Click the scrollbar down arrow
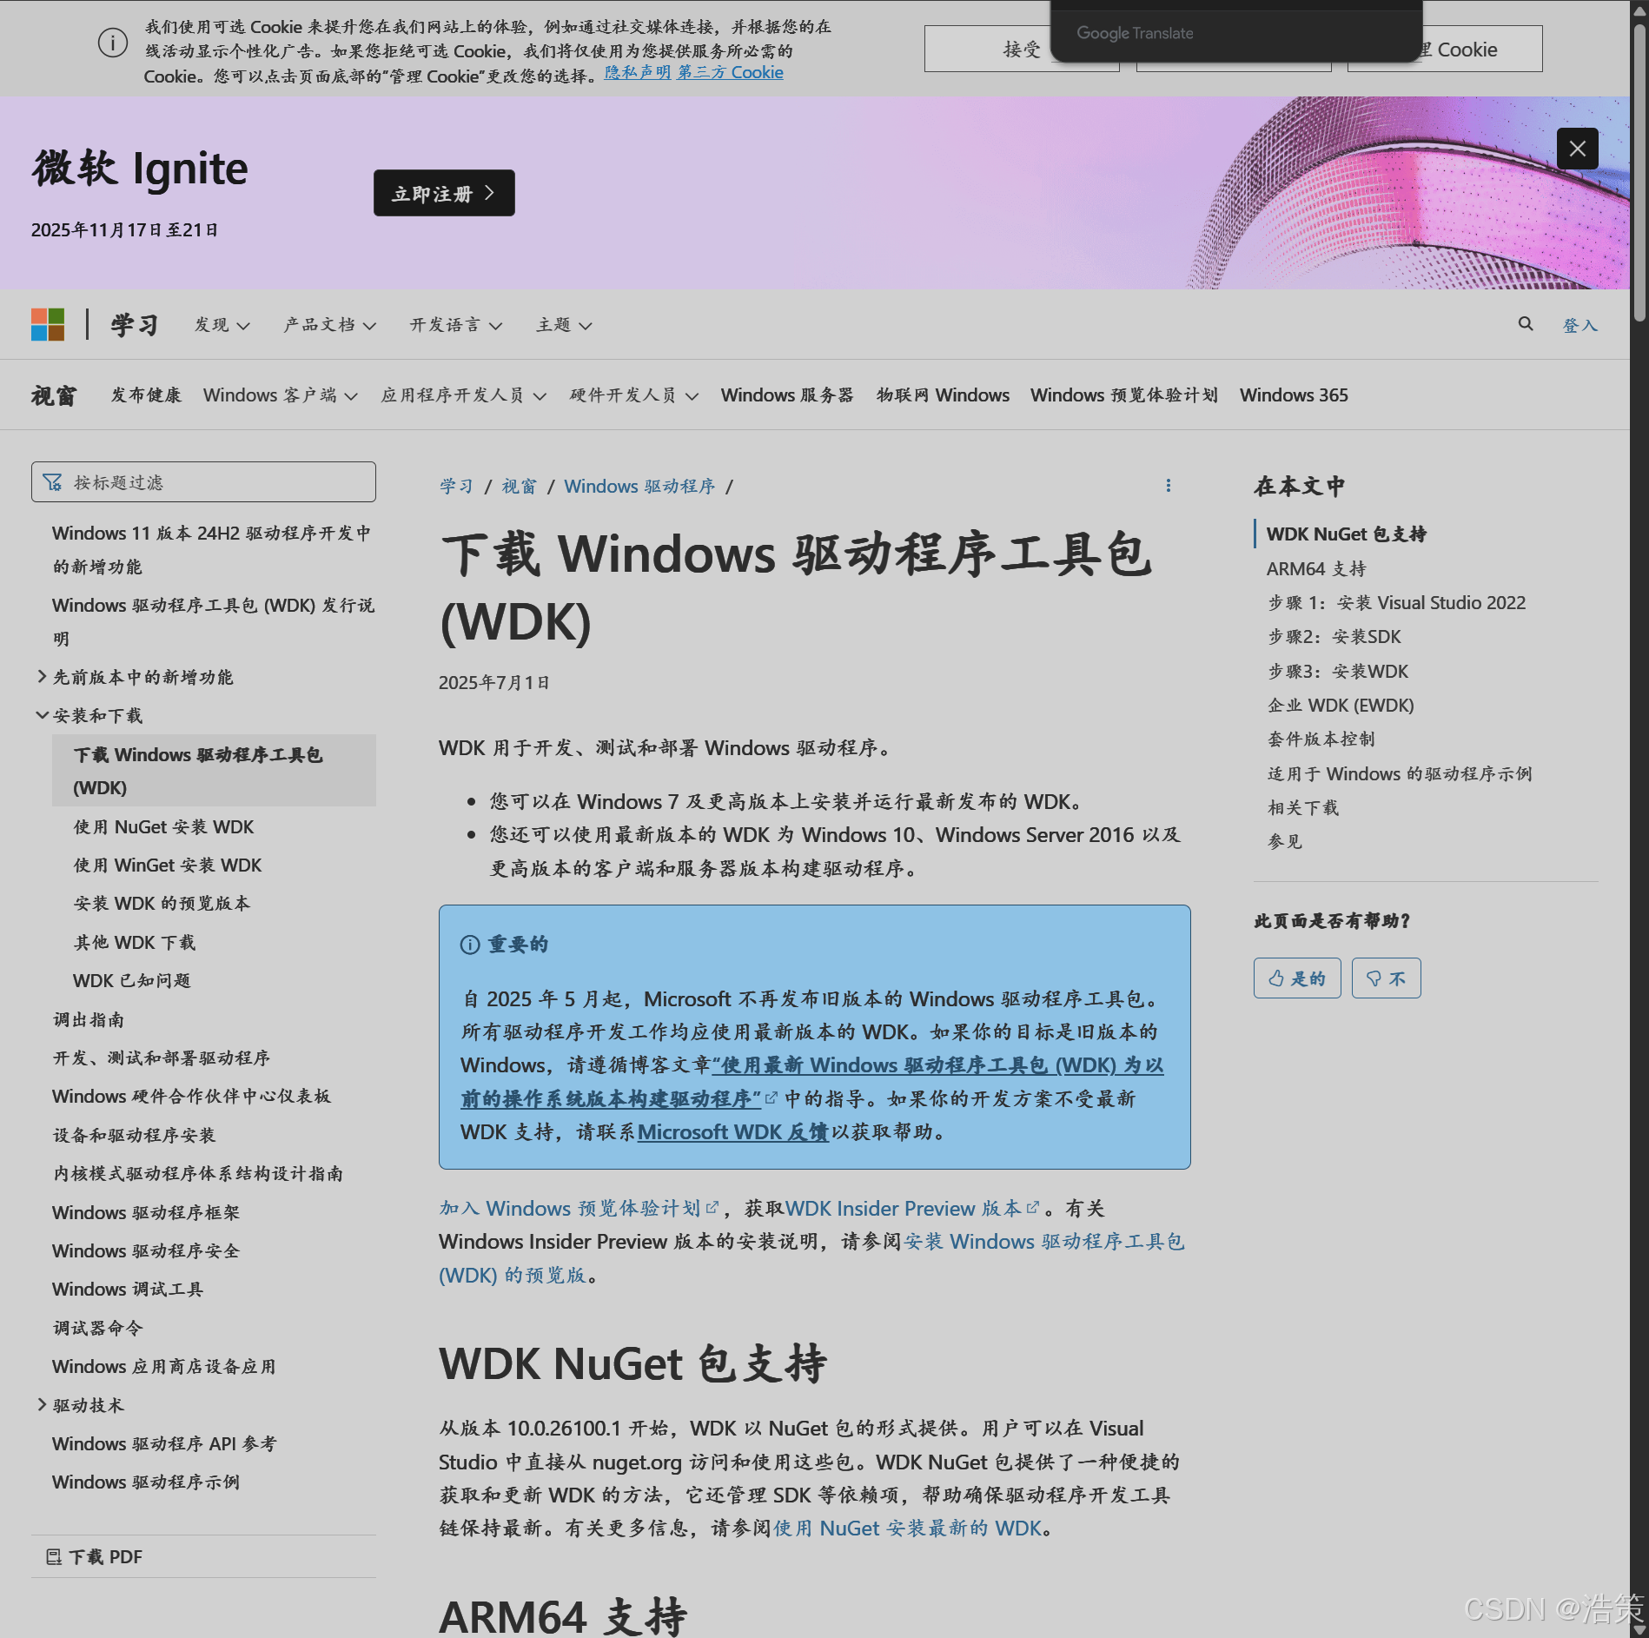Image resolution: width=1649 pixels, height=1638 pixels. pyautogui.click(x=1639, y=1629)
